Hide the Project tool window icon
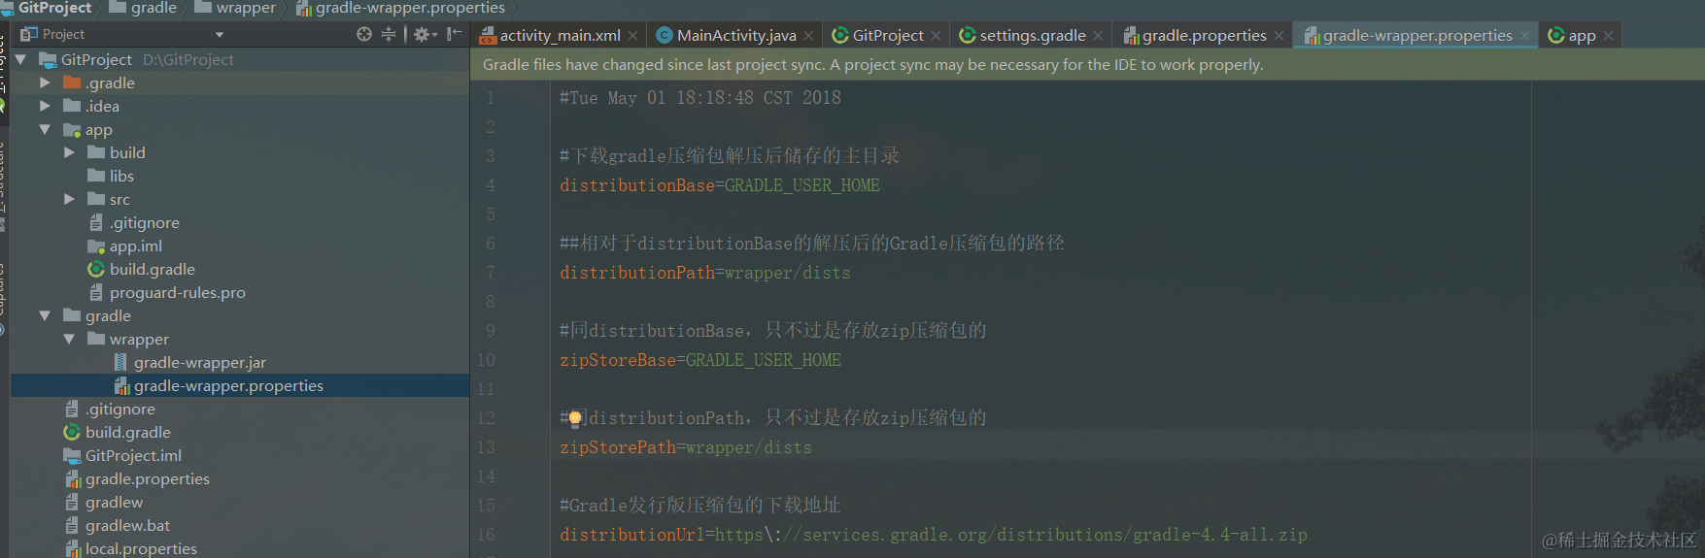Screen dimensions: 1705x558 (454, 34)
